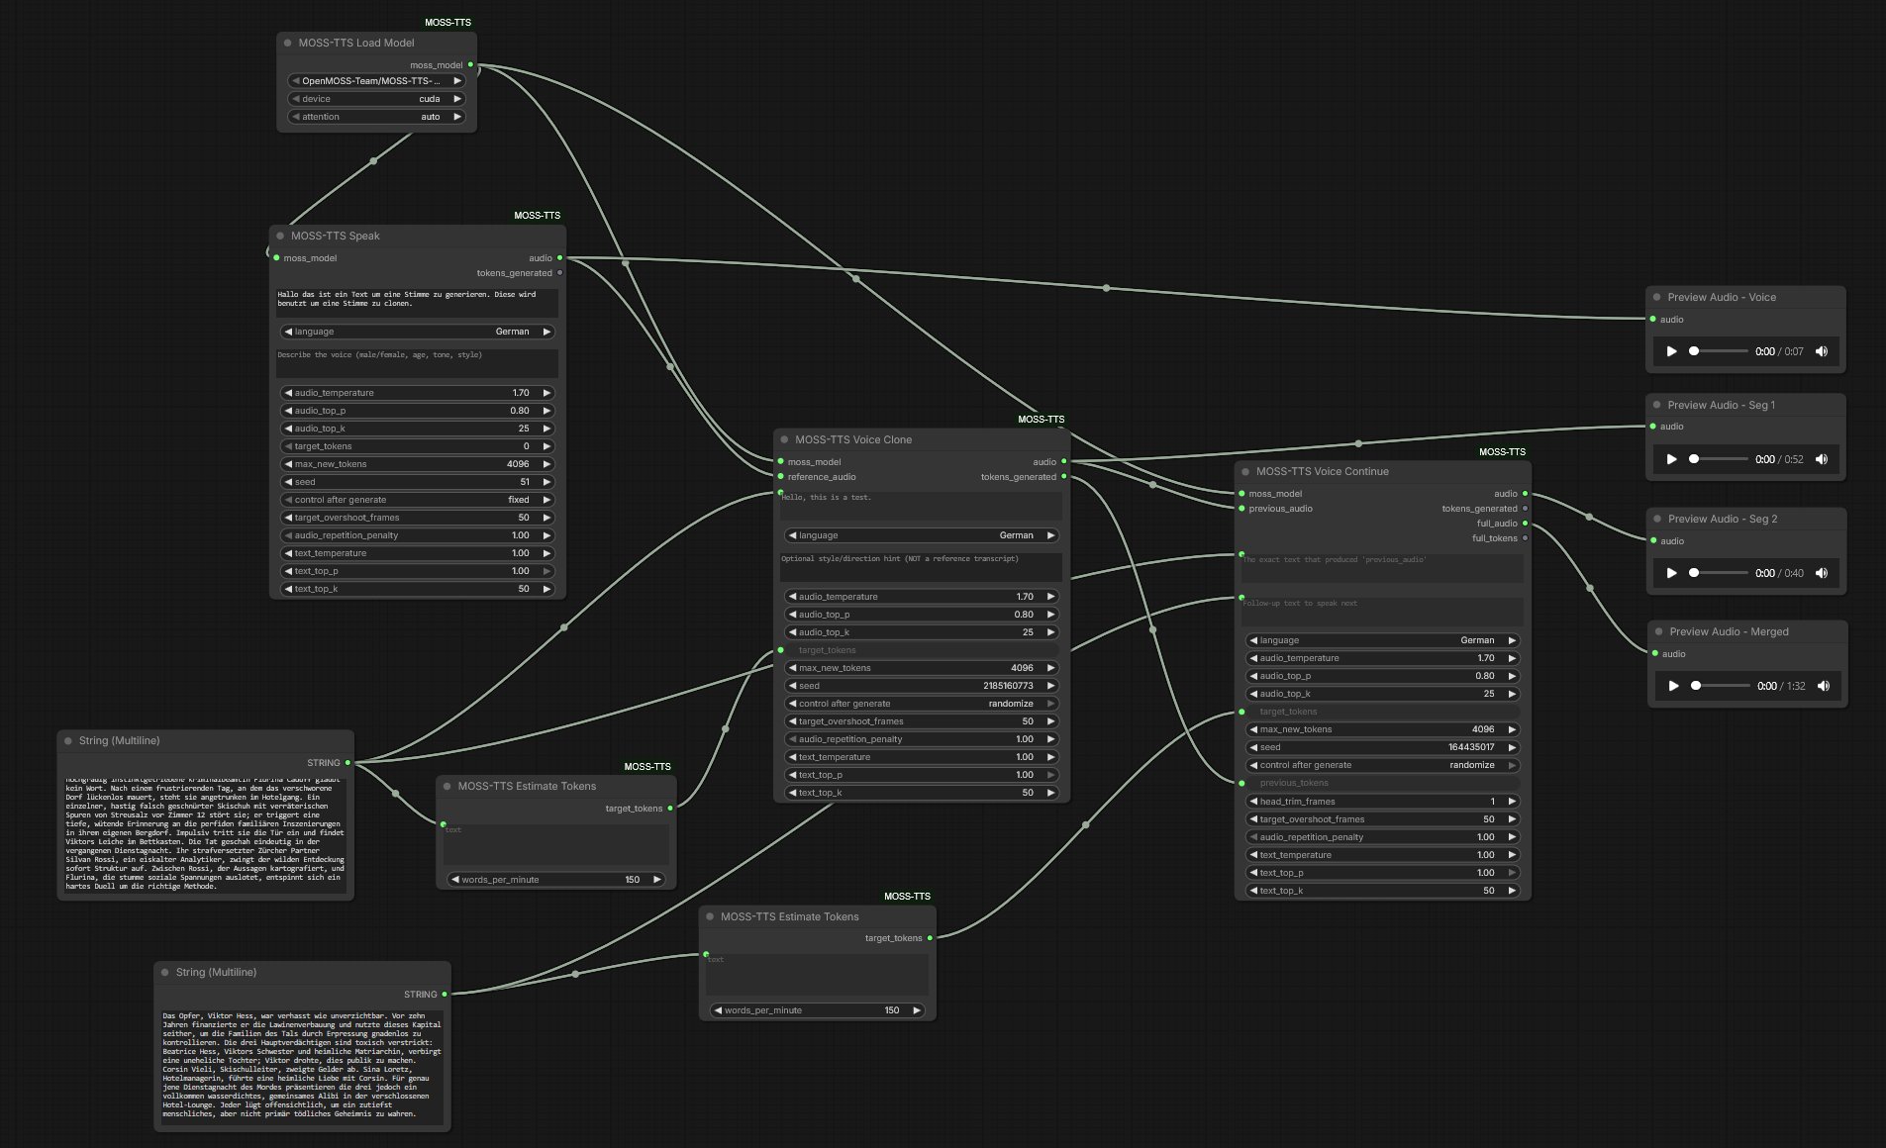This screenshot has height=1148, width=1886.
Task: Open control after generate fixed in MOSS-TTS Speak
Action: point(417,500)
